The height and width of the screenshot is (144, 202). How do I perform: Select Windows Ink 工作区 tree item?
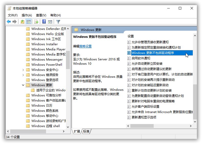click(x=46, y=39)
